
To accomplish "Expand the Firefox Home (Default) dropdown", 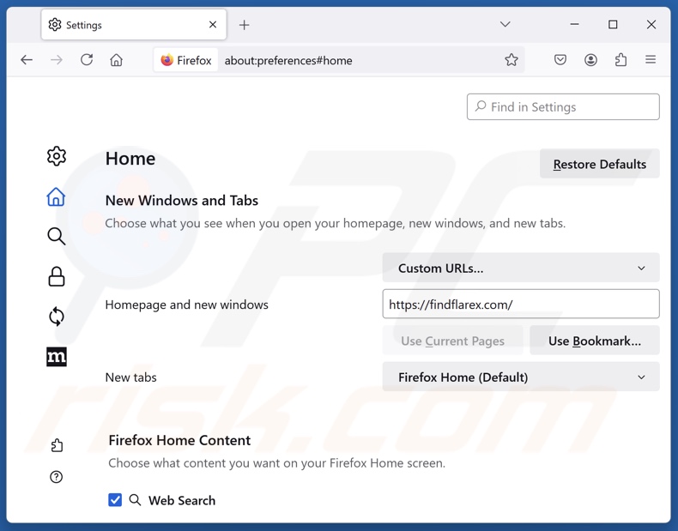I will tap(521, 377).
